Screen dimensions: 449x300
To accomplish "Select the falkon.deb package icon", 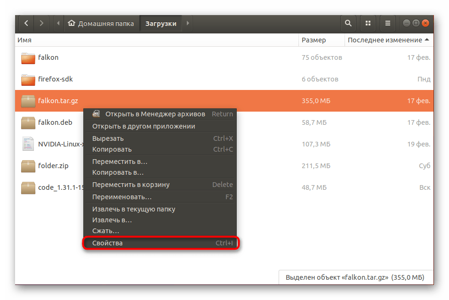I will coord(28,122).
